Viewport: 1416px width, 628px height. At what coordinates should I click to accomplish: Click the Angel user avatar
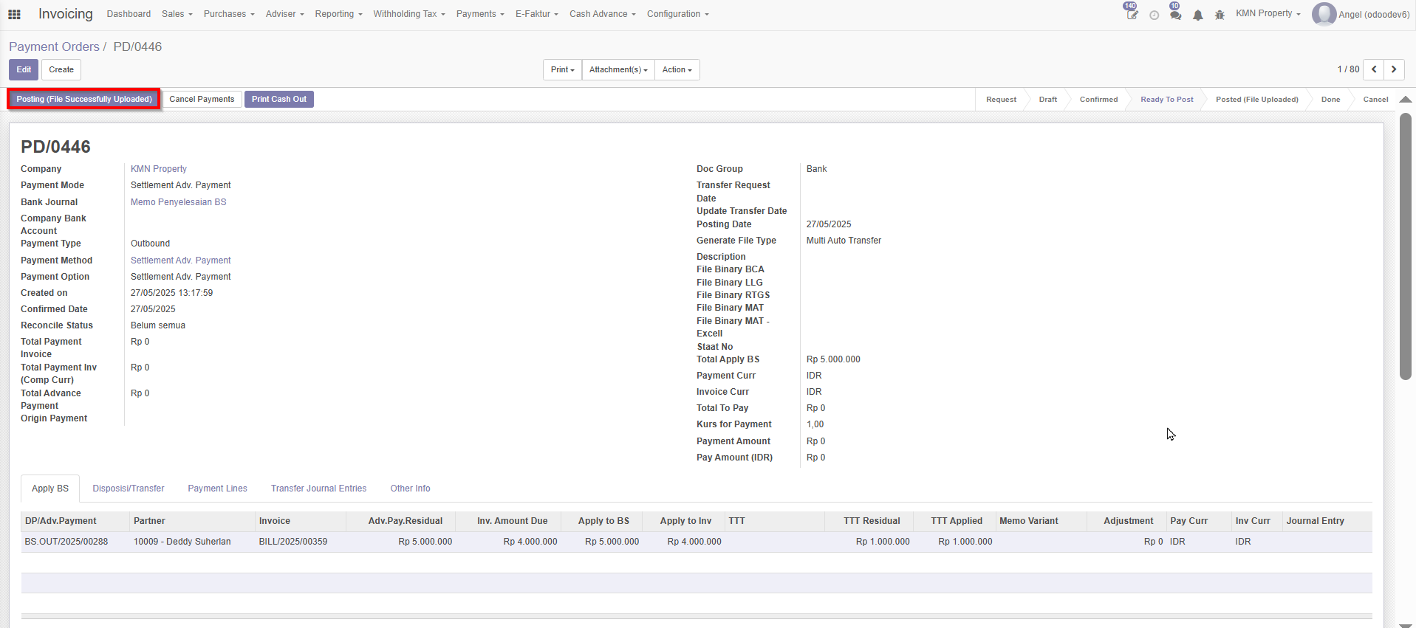point(1323,14)
